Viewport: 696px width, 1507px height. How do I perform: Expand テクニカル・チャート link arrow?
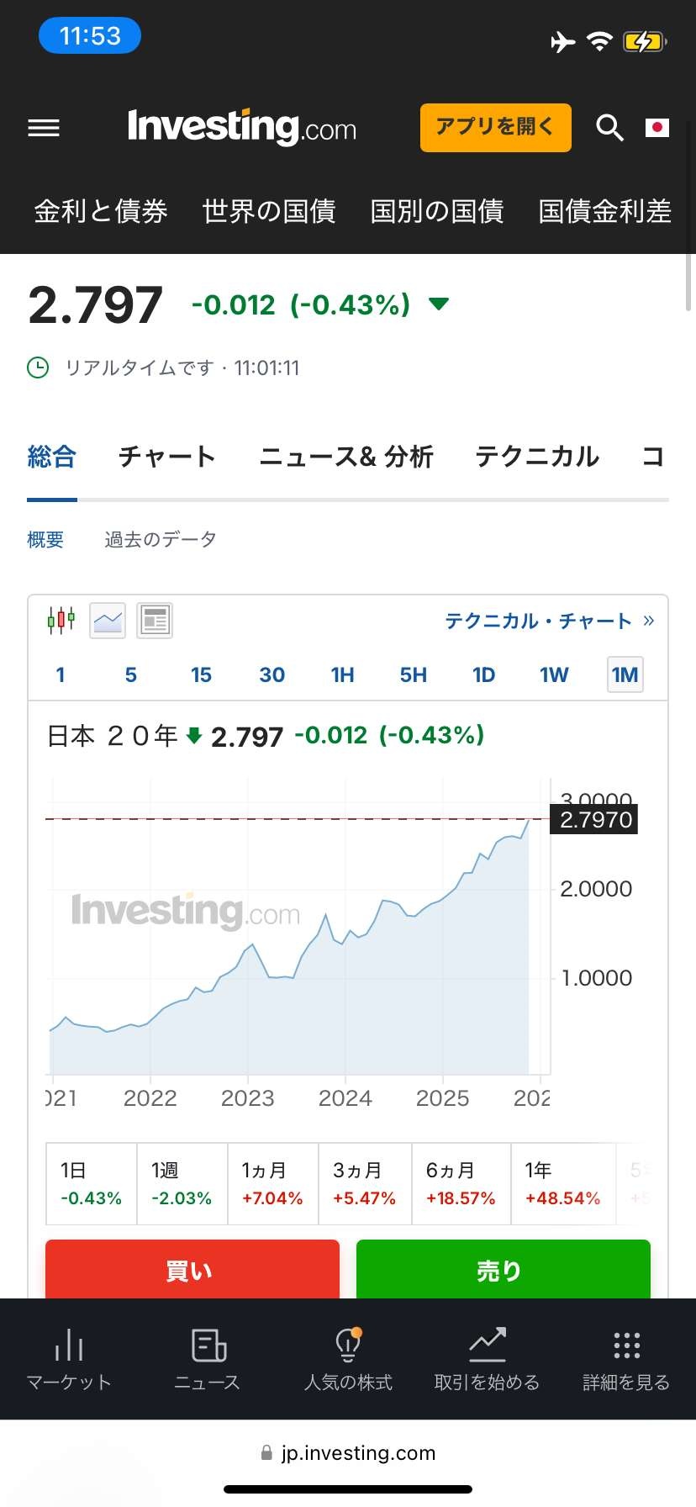(648, 621)
